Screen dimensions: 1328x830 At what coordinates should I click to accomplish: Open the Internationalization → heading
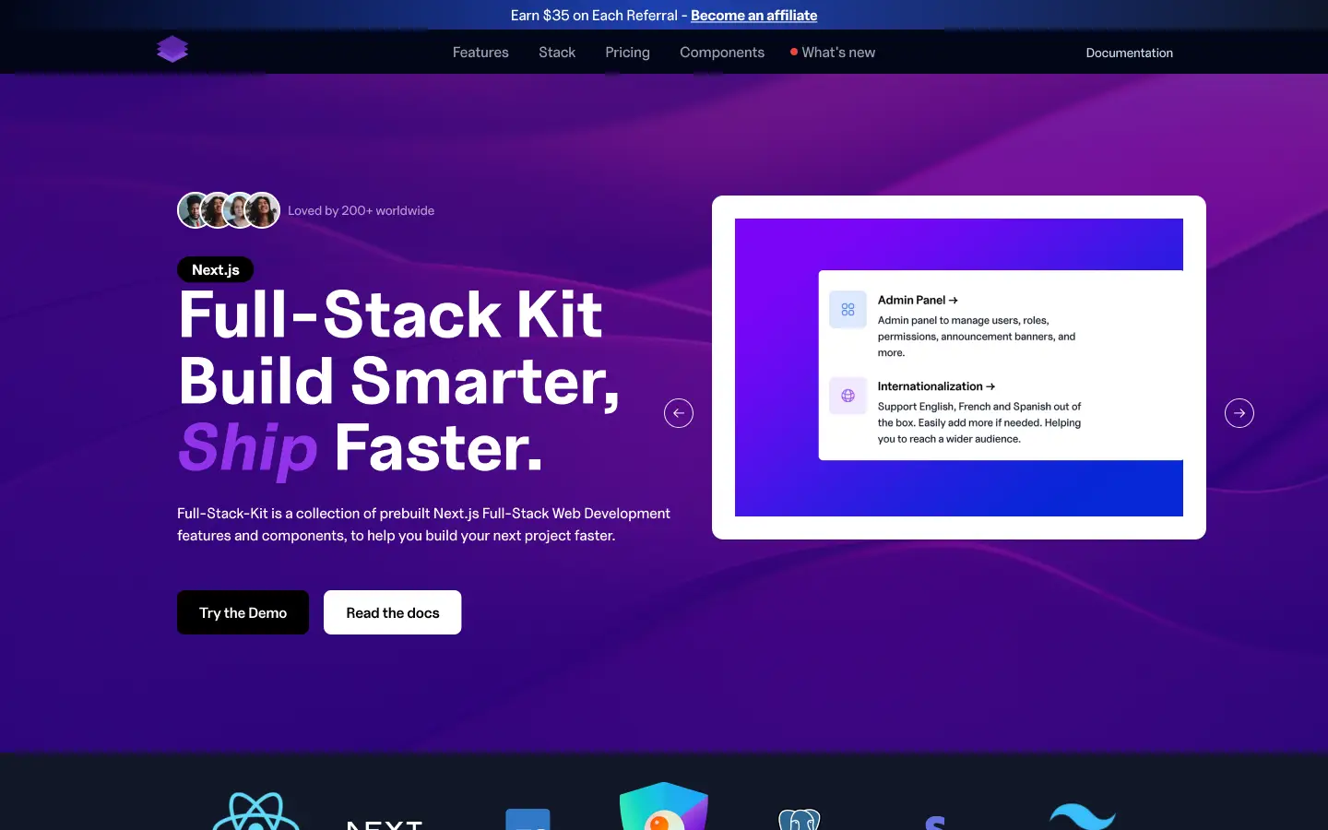tap(936, 386)
